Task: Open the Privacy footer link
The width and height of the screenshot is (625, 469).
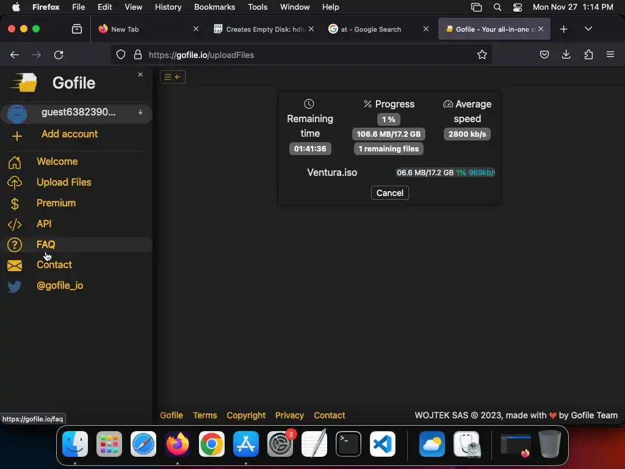Action: (289, 415)
